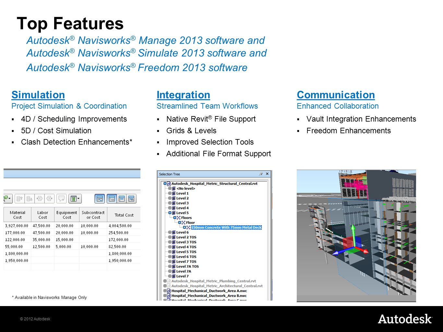The height and width of the screenshot is (332, 443).
Task: Expand the <No level> node
Action: tap(170, 188)
